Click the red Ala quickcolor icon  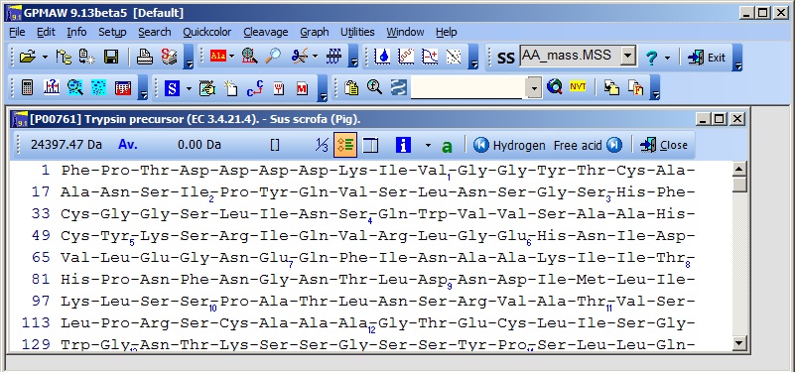point(217,56)
